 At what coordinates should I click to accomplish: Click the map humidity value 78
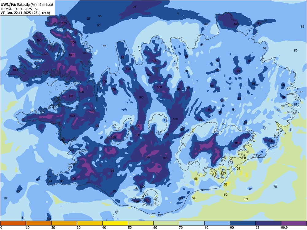275,186
